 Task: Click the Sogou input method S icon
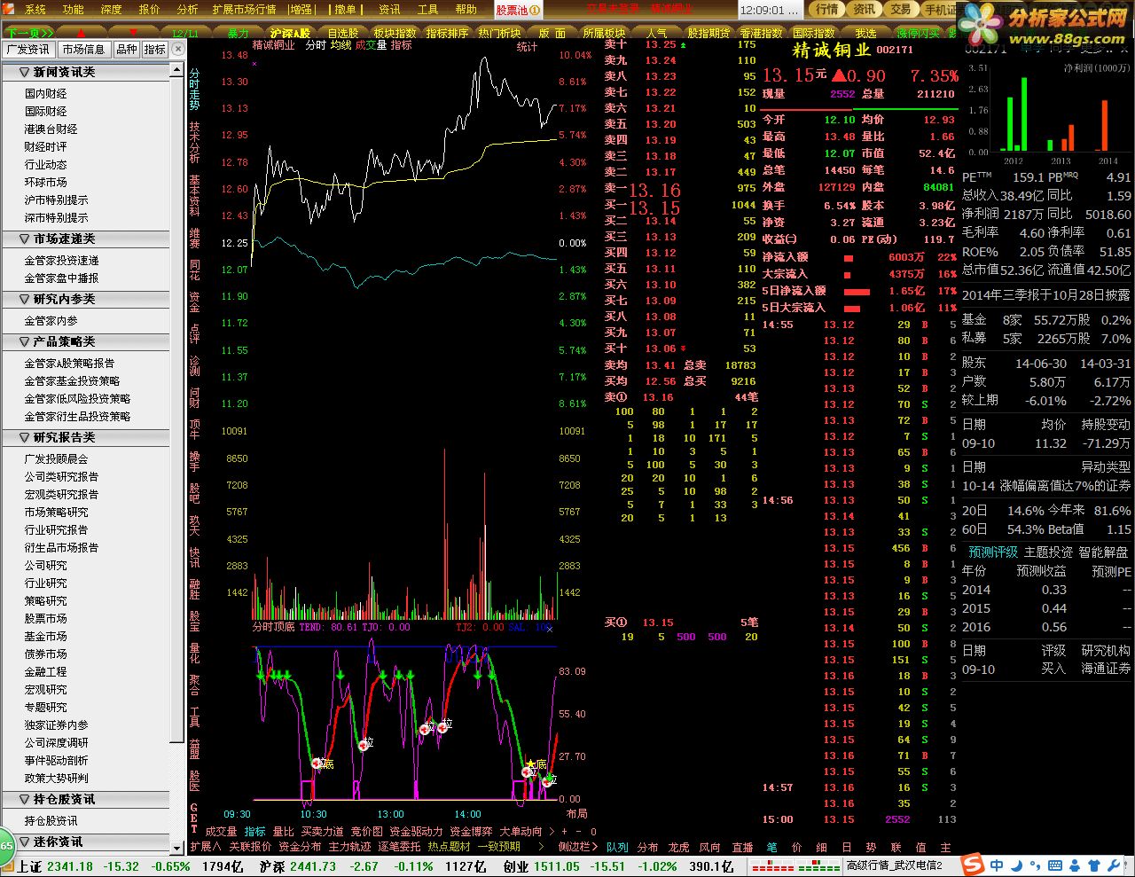[974, 865]
